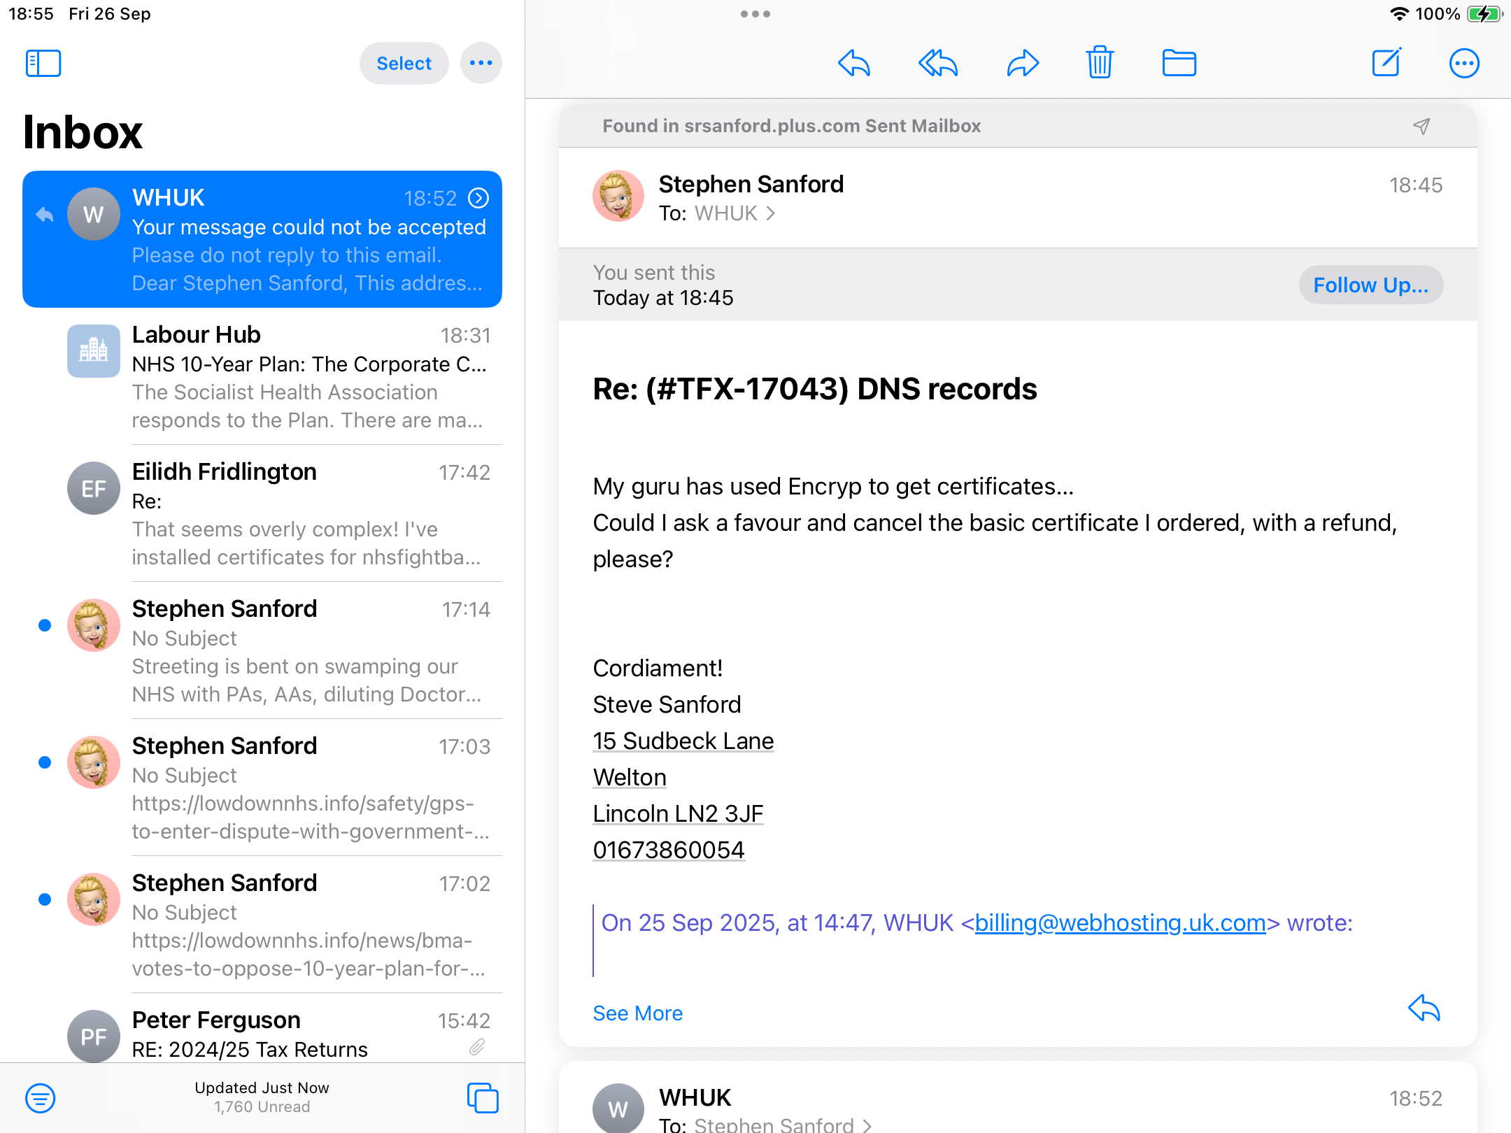Tap the Reply arrow in toolbar
The height and width of the screenshot is (1133, 1511).
click(x=853, y=63)
